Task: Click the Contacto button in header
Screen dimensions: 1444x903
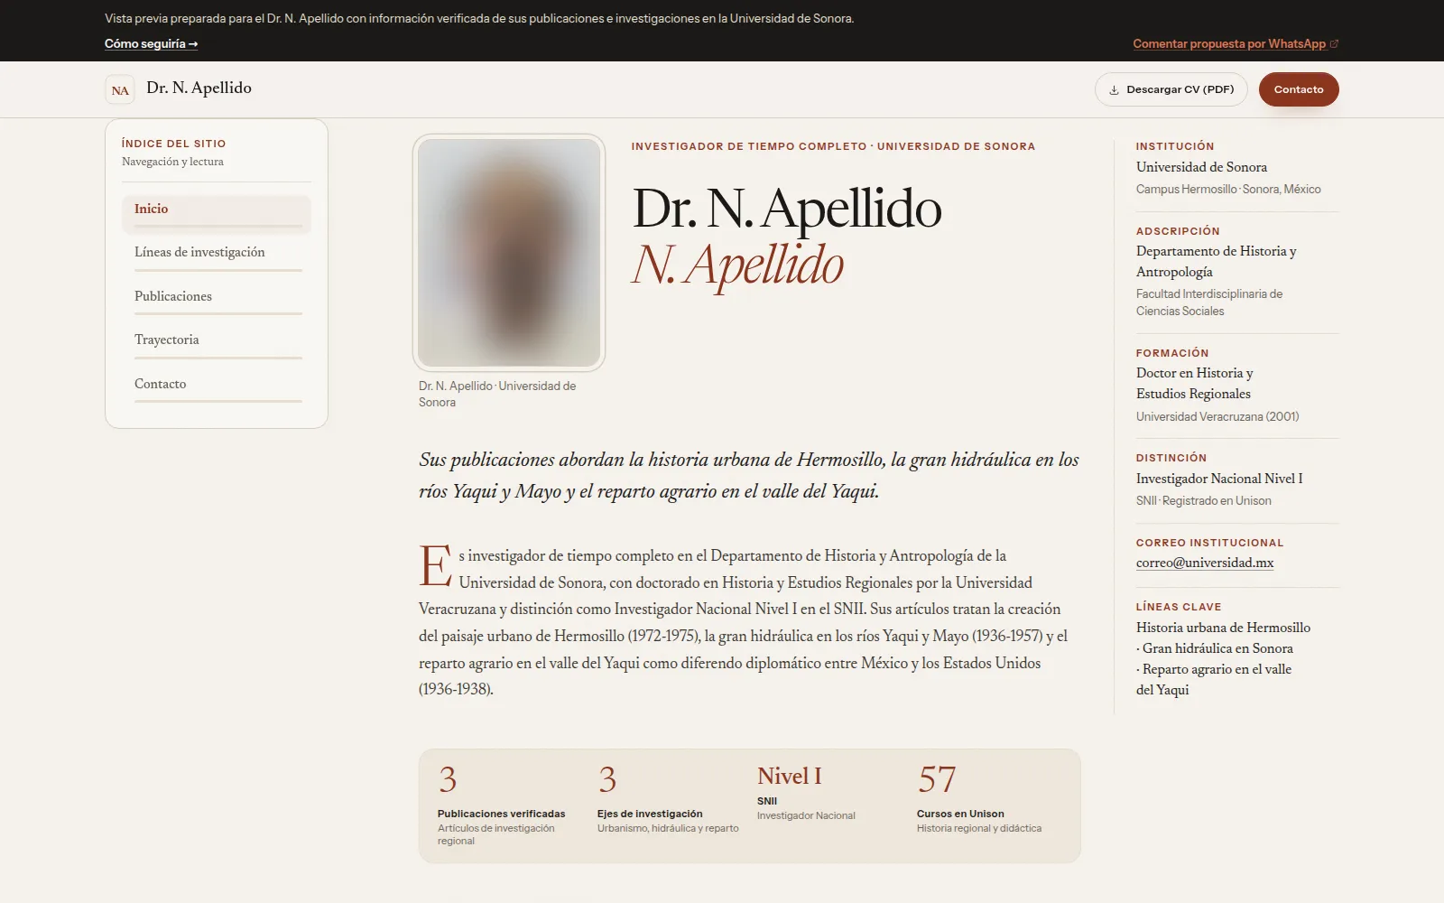Action: click(x=1299, y=89)
